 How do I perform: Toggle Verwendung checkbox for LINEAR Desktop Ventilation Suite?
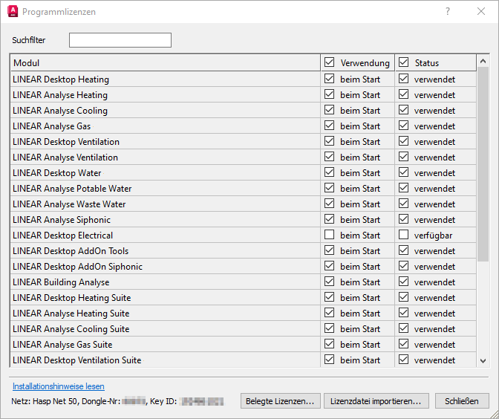pyautogui.click(x=330, y=359)
